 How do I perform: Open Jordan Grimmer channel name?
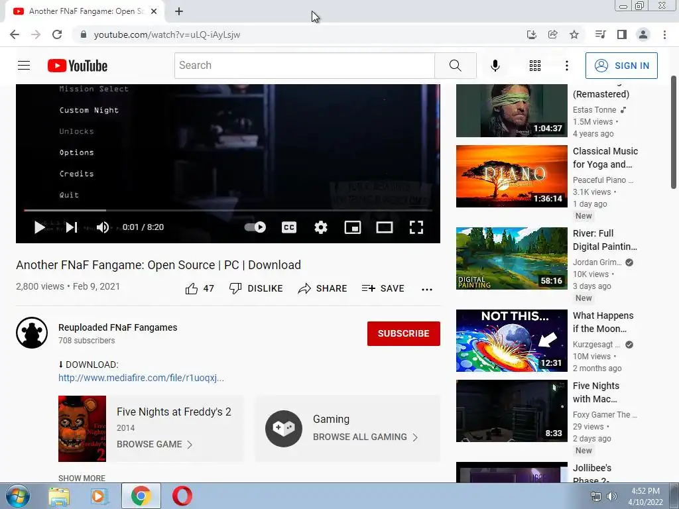pyautogui.click(x=597, y=262)
